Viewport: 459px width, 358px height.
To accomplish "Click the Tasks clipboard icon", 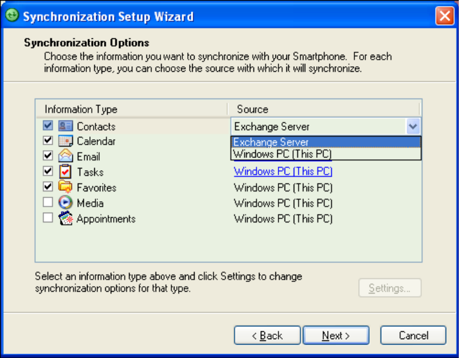I will (x=65, y=171).
